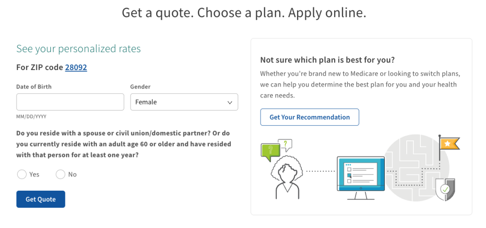
Task: Click the Gender dropdown chevron arrow
Action: (x=230, y=102)
